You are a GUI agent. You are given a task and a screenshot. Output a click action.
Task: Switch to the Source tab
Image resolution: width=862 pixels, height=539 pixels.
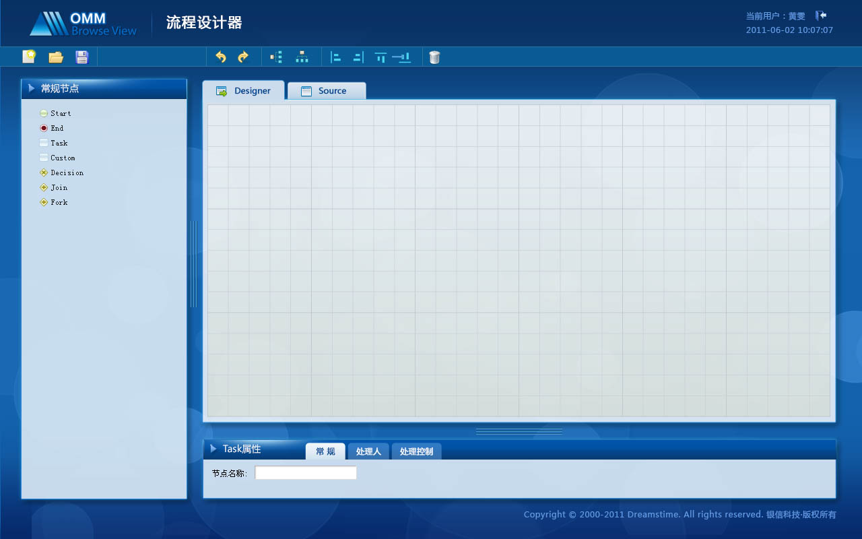click(327, 90)
